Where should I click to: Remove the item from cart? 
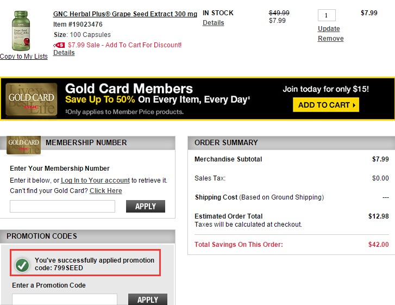click(x=330, y=39)
